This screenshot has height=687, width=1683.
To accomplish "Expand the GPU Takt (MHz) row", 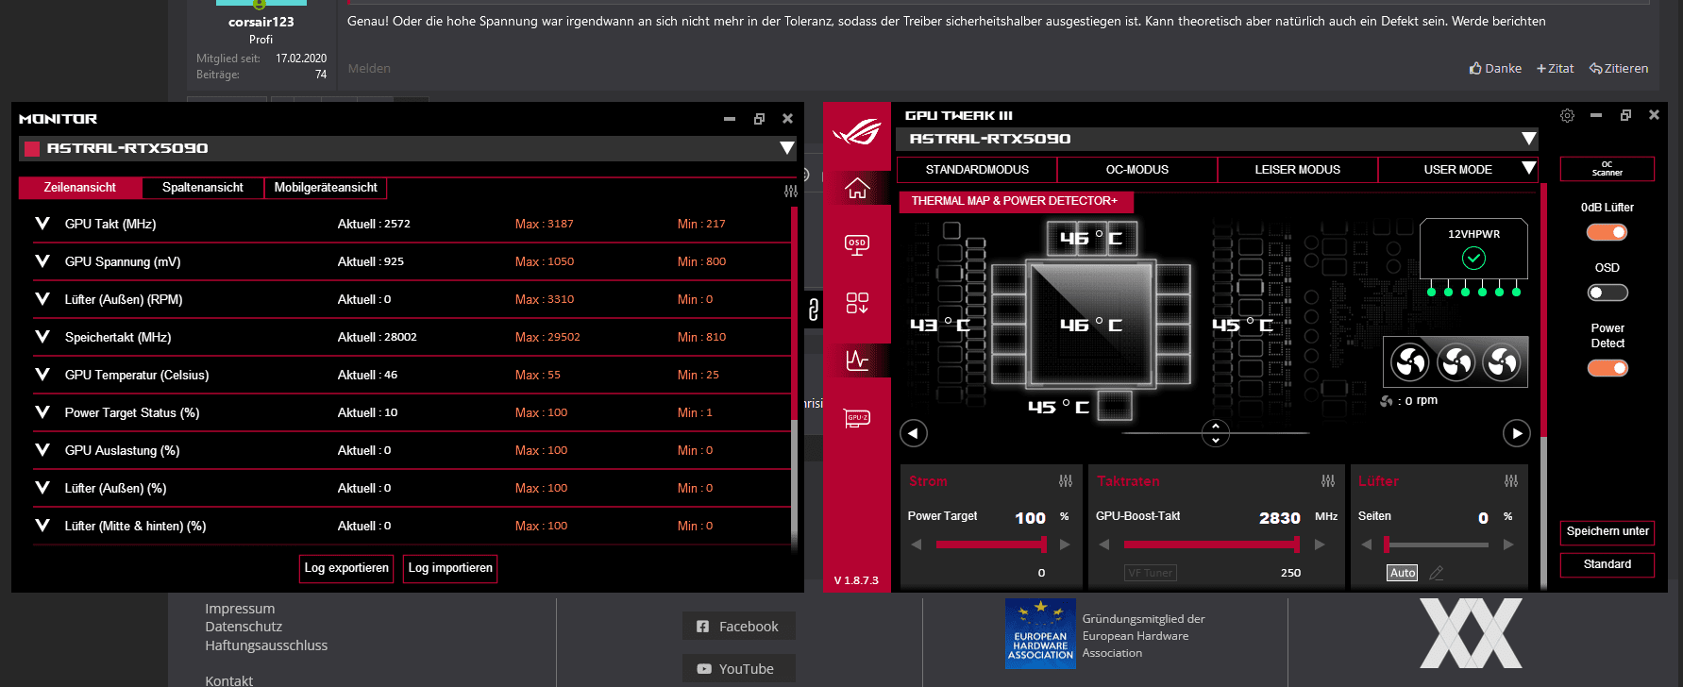I will [x=42, y=224].
